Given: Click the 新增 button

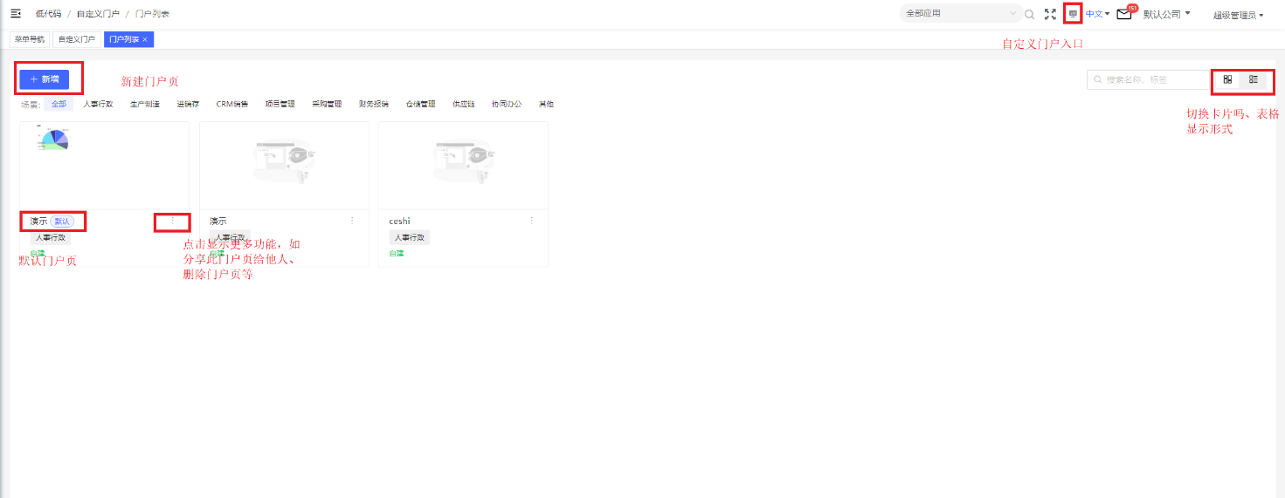Looking at the screenshot, I should coord(44,79).
